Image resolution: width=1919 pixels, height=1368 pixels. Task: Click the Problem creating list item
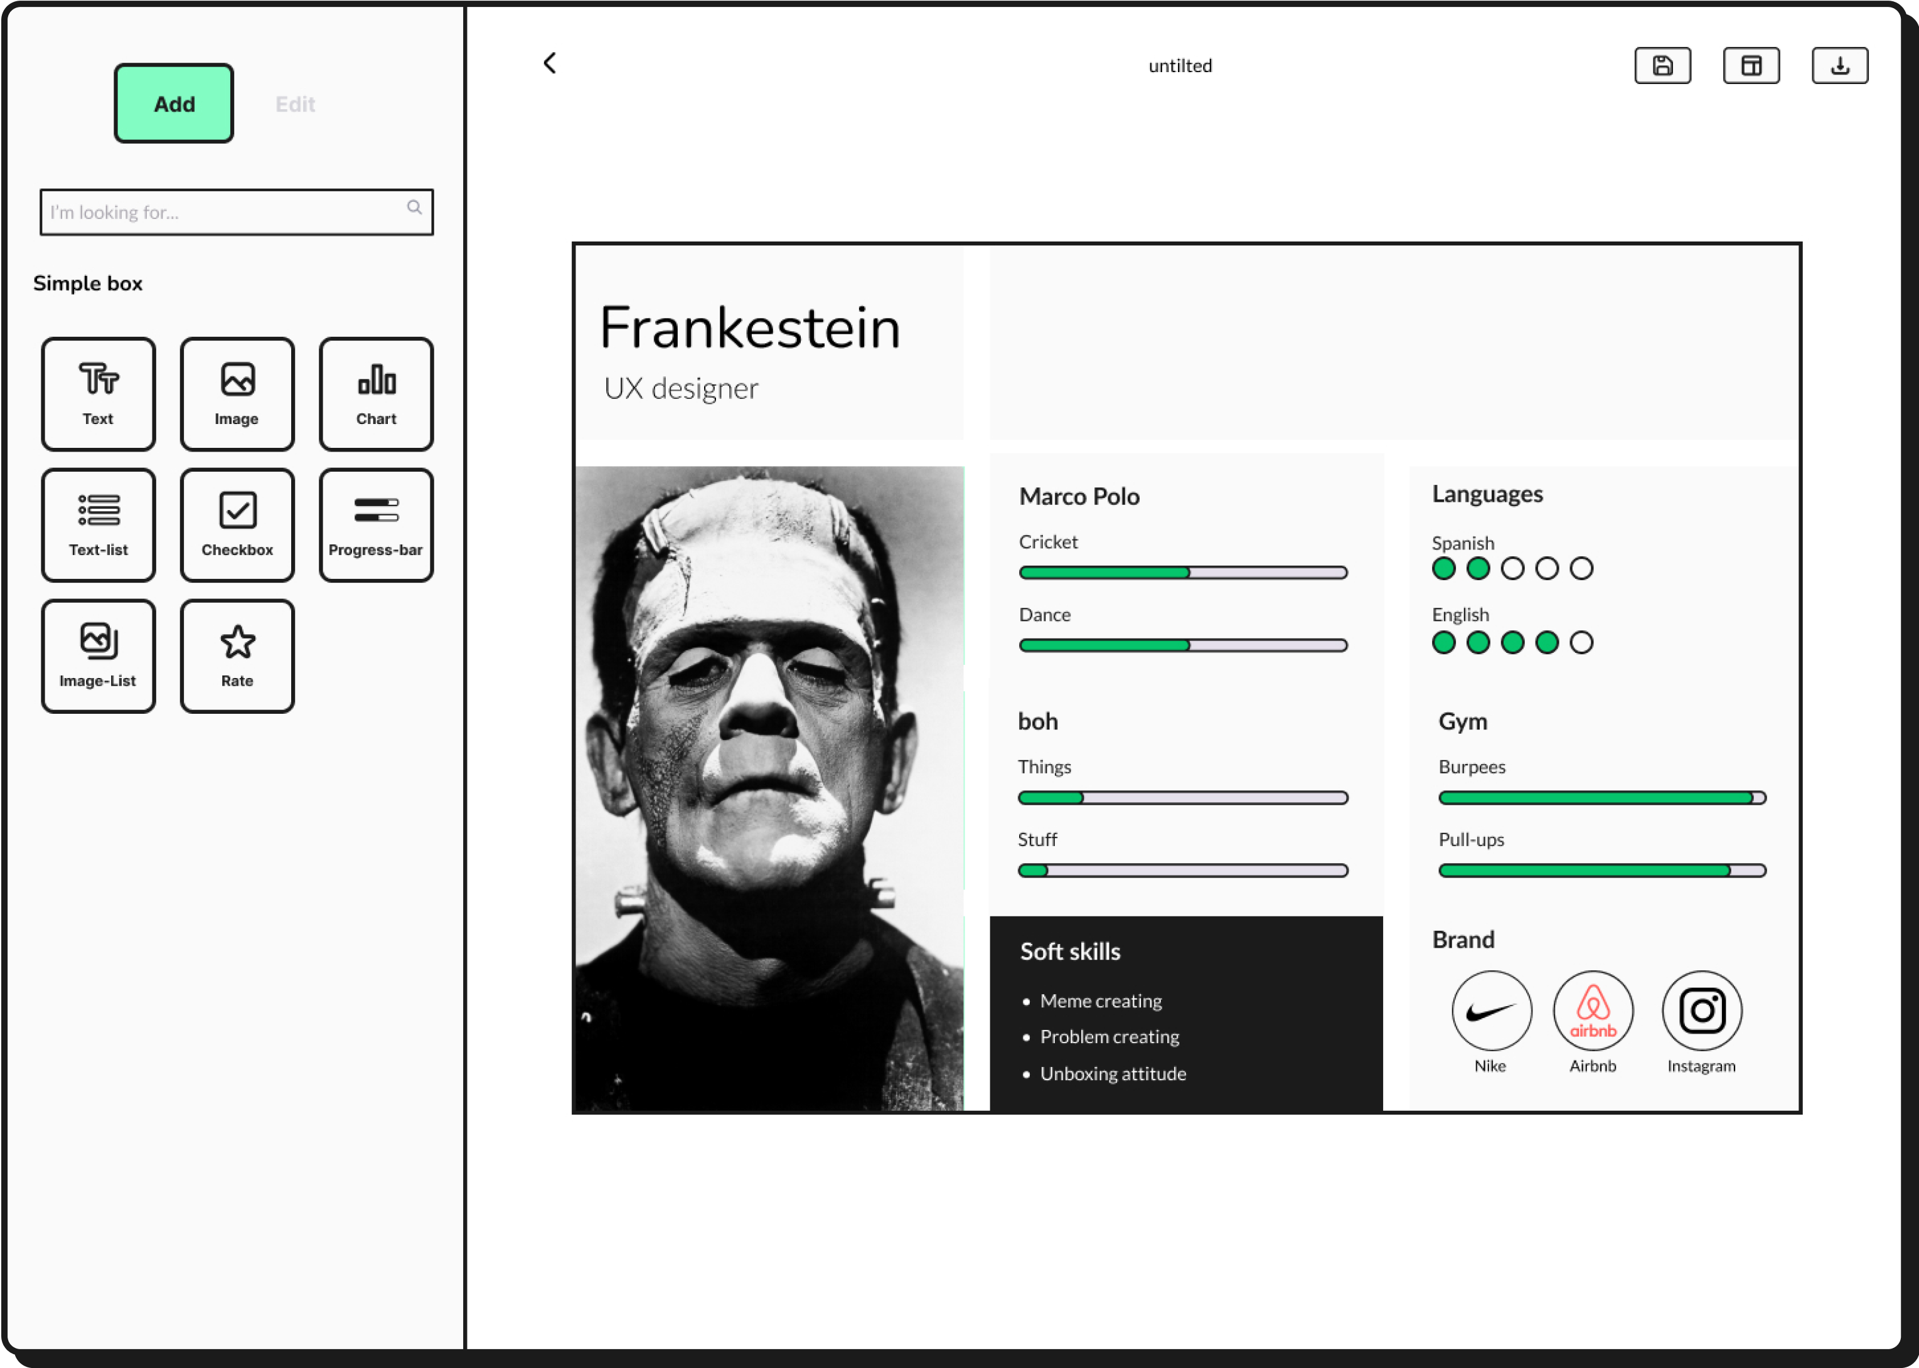pyautogui.click(x=1109, y=1037)
